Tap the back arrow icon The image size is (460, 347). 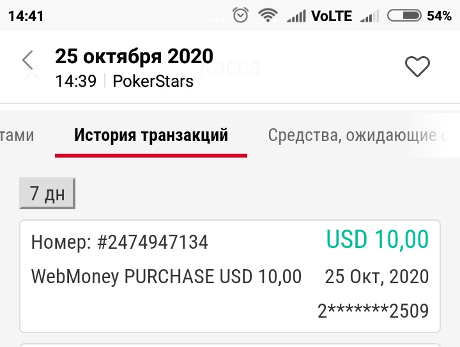tap(27, 61)
